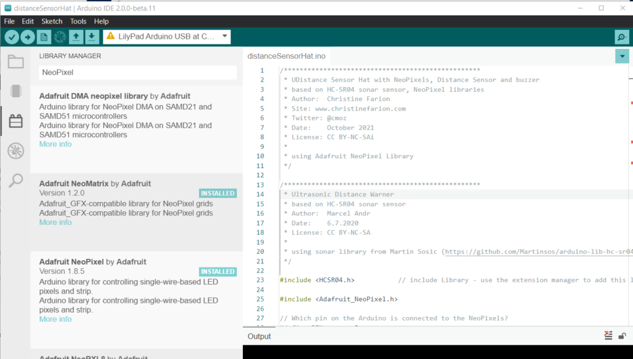
Task: Open the Debug sidebar panel icon
Action: (x=15, y=151)
